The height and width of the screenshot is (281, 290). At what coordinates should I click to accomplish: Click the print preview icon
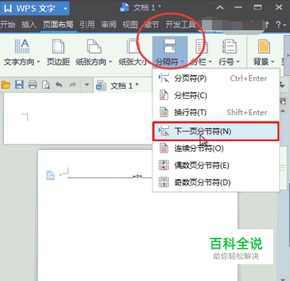[46, 85]
